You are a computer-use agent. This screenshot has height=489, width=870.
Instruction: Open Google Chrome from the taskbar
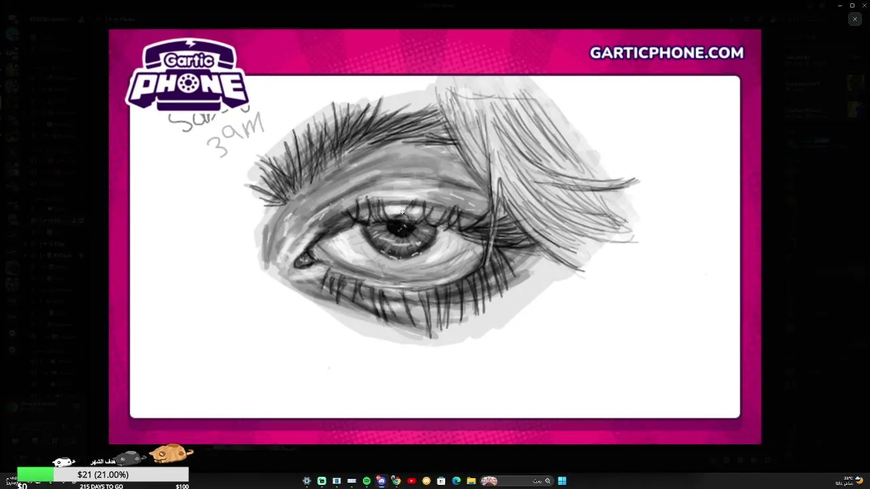point(396,481)
